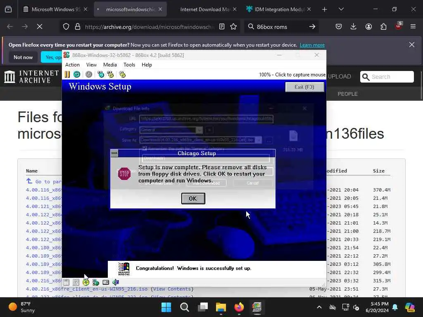
Task: Click Not now in the Firefox notification bar
Action: click(23, 57)
